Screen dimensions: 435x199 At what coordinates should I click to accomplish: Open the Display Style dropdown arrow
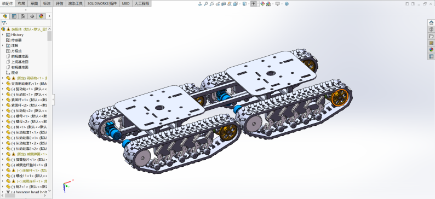coord(249,4)
